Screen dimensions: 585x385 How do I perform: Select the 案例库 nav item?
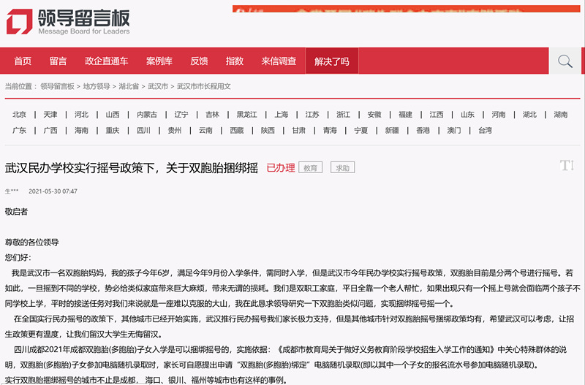tap(159, 61)
